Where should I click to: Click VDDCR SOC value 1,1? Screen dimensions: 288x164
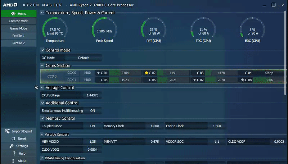(x=217, y=142)
